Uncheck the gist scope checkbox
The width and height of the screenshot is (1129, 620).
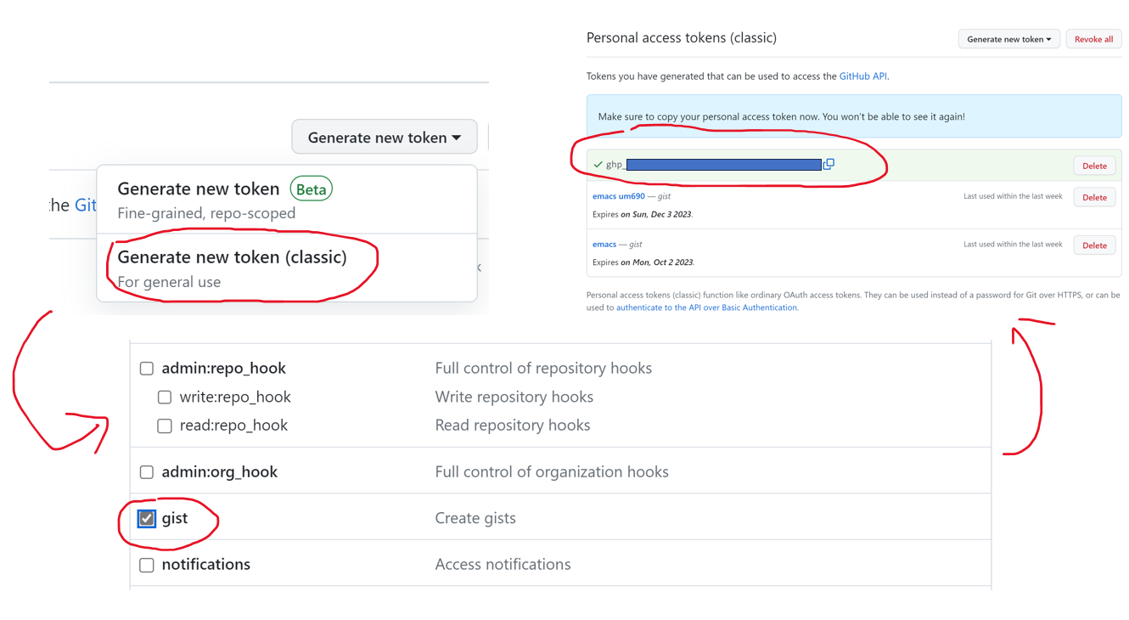click(x=147, y=518)
